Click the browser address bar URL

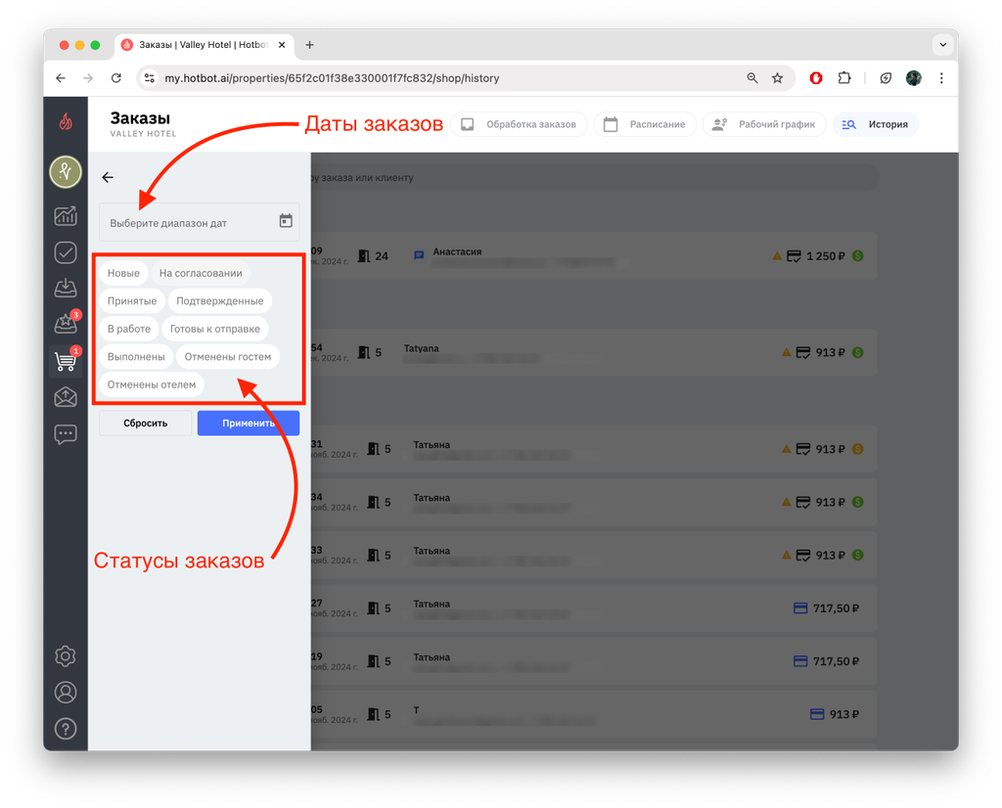coord(332,78)
